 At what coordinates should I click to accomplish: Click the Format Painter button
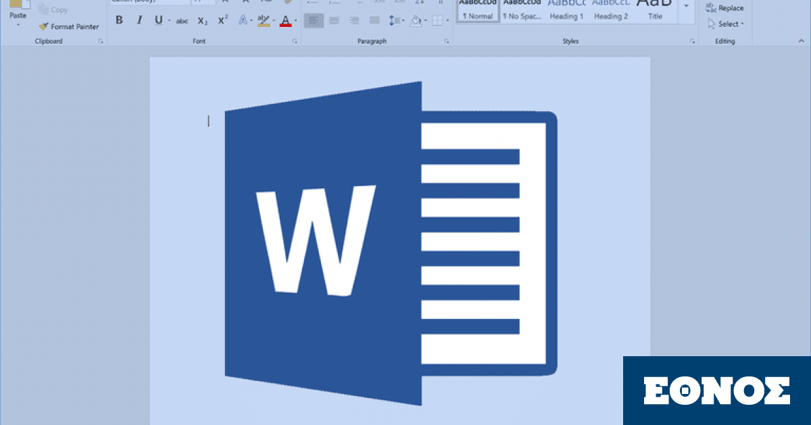pyautogui.click(x=69, y=27)
